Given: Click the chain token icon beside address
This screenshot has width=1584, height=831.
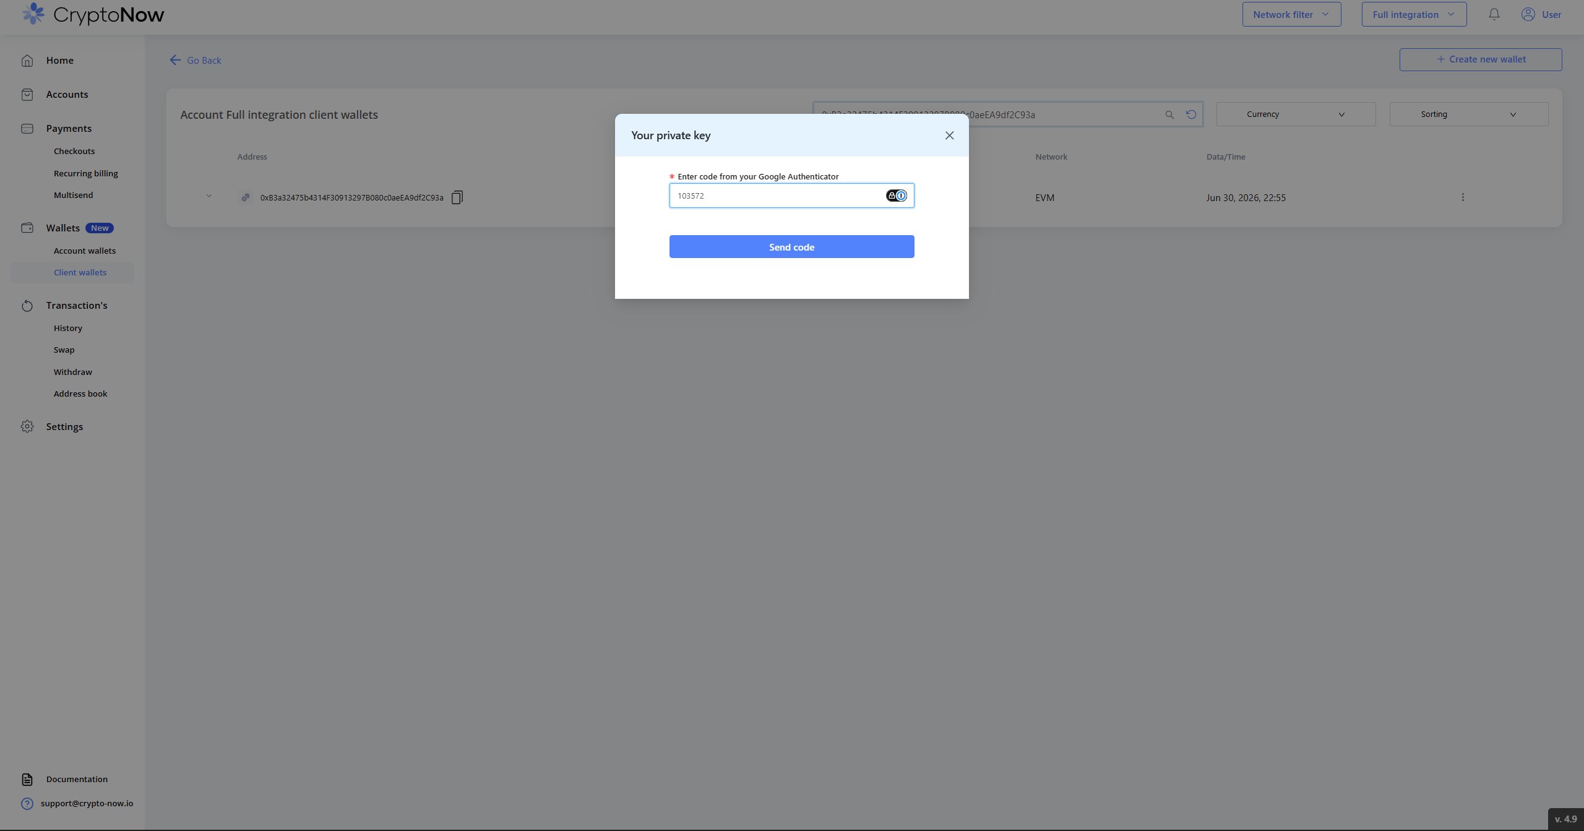Looking at the screenshot, I should click(x=246, y=197).
